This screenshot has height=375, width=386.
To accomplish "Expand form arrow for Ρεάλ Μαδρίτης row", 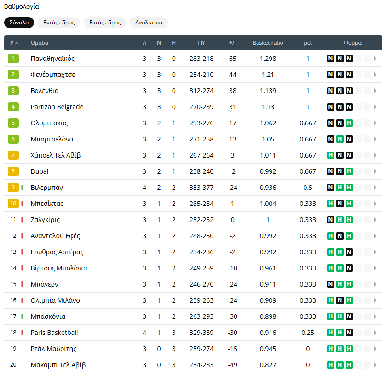I will click(x=375, y=349).
